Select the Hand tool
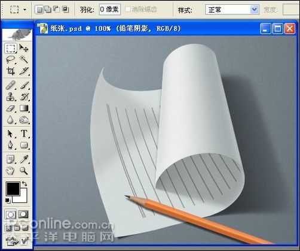This screenshot has width=300, height=251. click(x=11, y=171)
